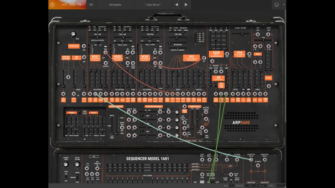Open the MIDI settings icon at top right
Viewport: 335px width, 188px height.
point(277,4)
